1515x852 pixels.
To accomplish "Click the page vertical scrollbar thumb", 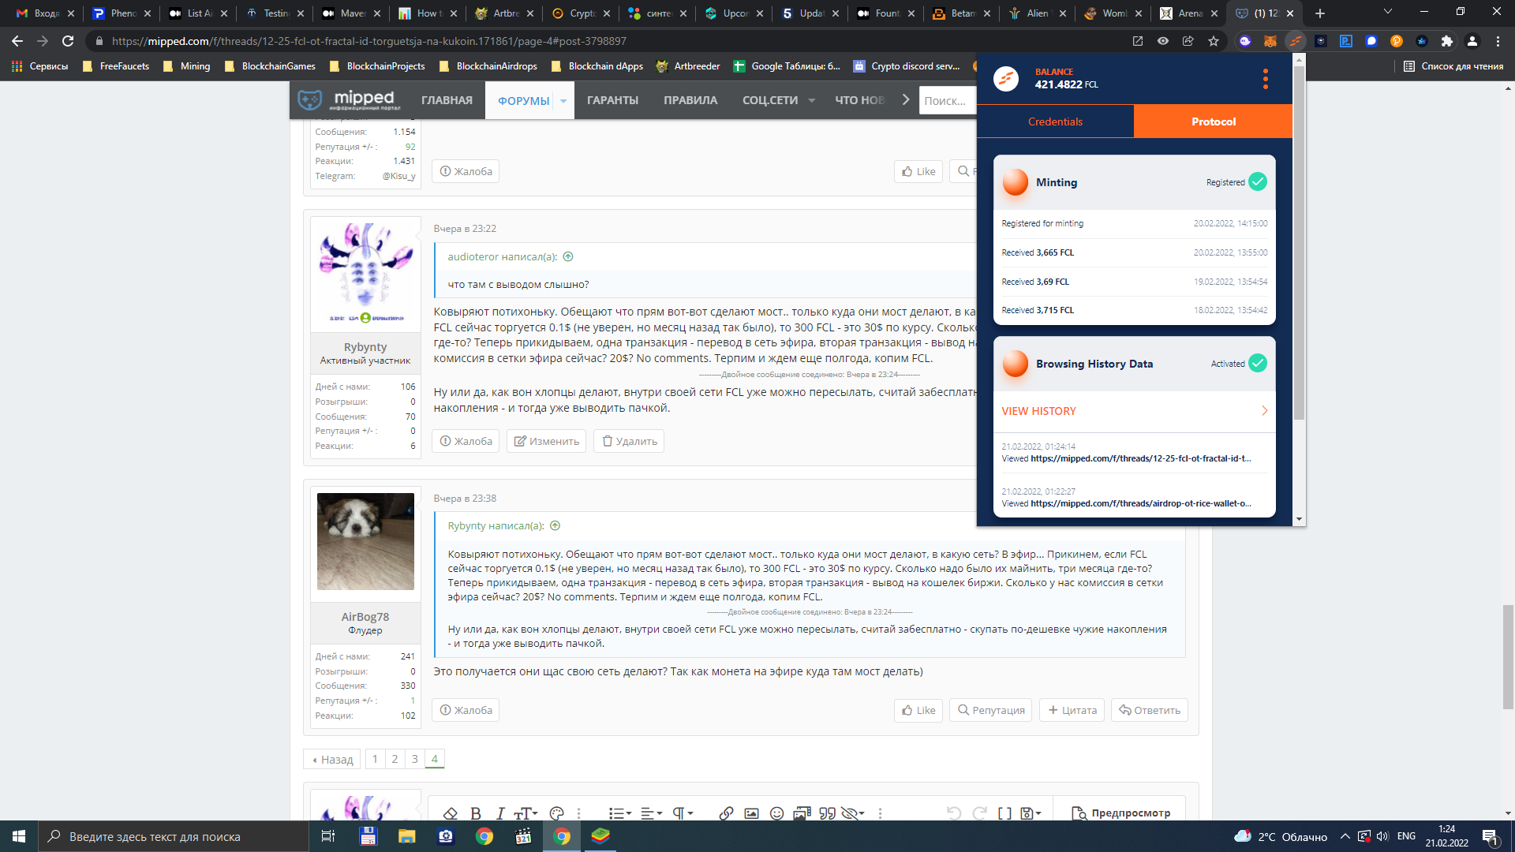I will click(x=1508, y=656).
